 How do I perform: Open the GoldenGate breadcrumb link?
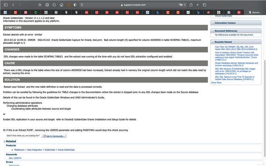tap(50, 150)
